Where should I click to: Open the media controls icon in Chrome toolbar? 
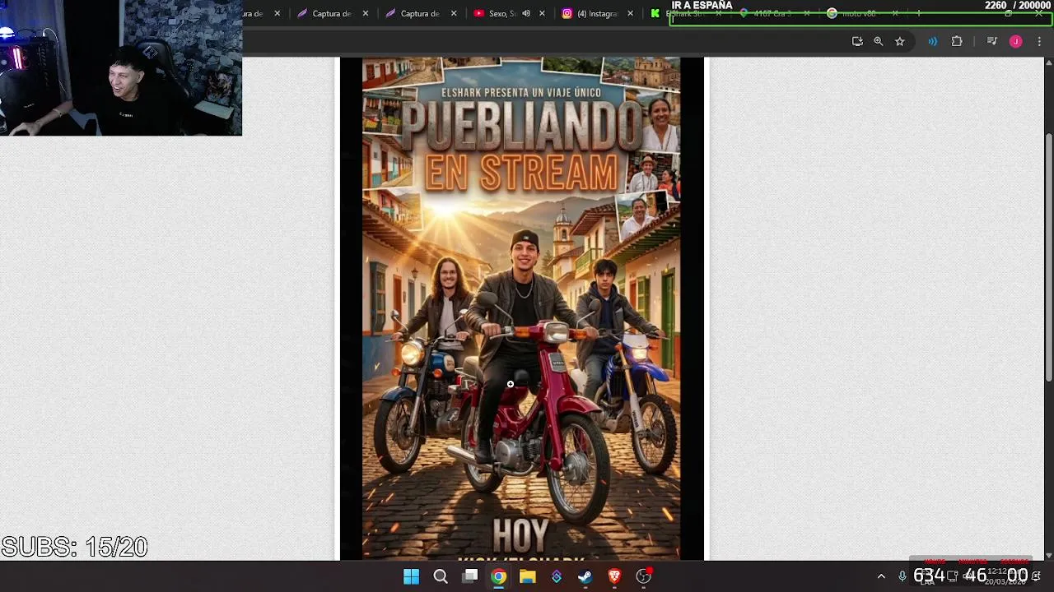pyautogui.click(x=992, y=41)
